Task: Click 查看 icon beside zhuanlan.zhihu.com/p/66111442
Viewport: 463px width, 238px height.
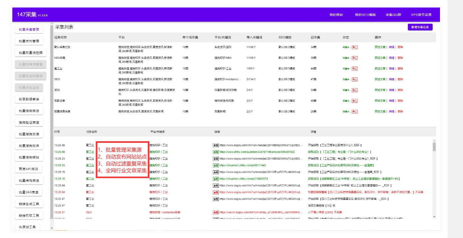Action: coord(215,165)
